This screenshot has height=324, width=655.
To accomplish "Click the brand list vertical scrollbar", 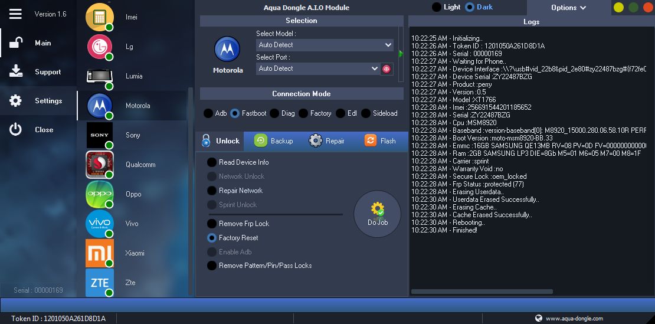I will click(x=191, y=192).
